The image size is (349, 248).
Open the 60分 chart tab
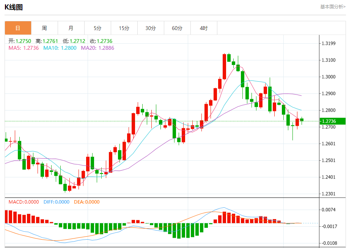(x=177, y=28)
